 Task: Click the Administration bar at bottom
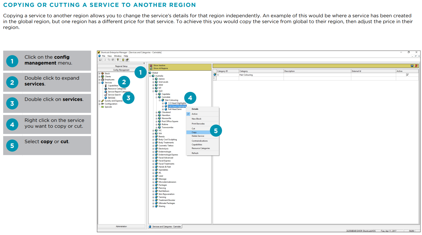(121, 227)
